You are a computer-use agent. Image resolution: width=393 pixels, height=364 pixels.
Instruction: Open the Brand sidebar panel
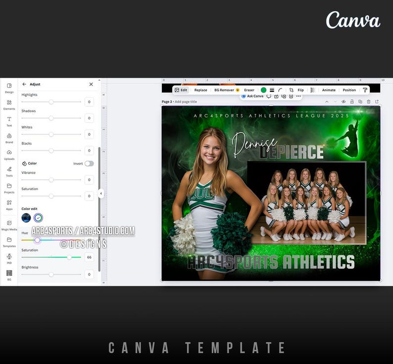click(x=9, y=138)
